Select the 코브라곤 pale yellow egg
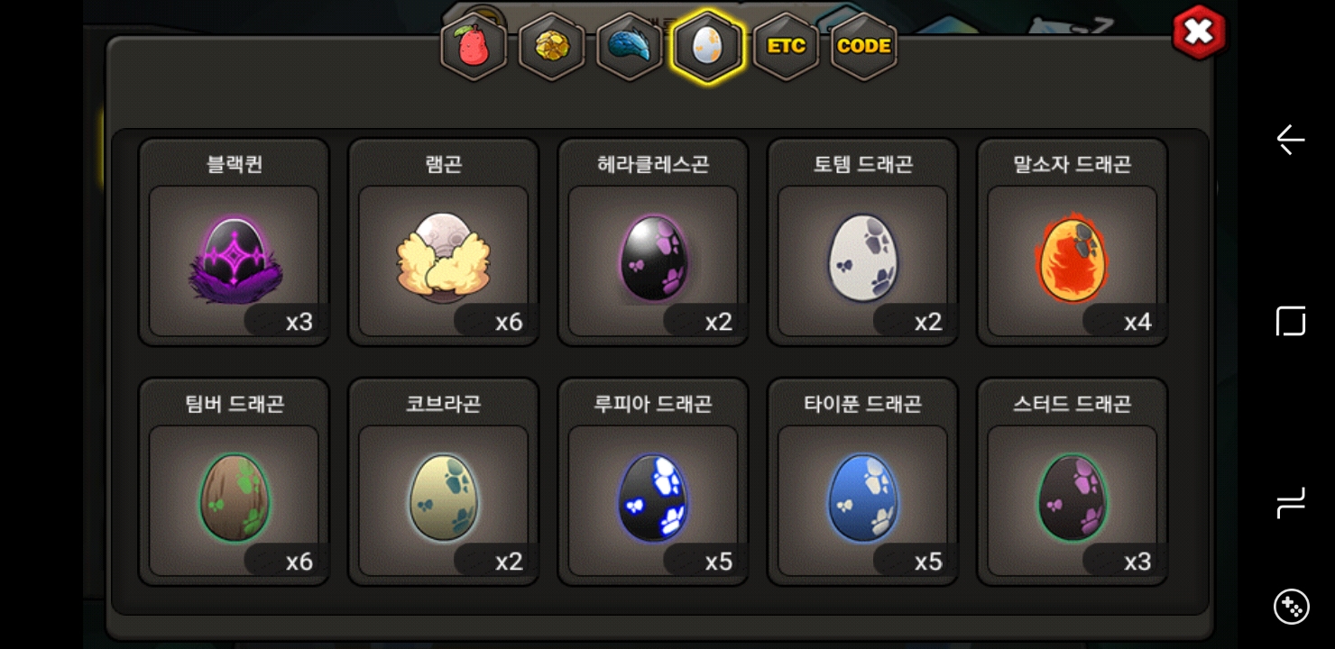Viewport: 1335px width, 649px height. click(443, 481)
